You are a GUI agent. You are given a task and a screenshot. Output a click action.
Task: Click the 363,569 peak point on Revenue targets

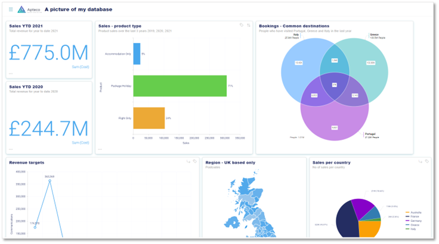pyautogui.click(x=50, y=181)
